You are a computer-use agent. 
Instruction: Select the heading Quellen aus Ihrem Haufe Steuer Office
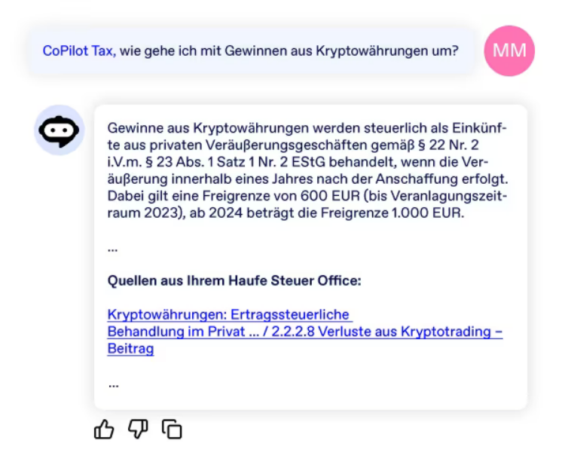pos(234,281)
